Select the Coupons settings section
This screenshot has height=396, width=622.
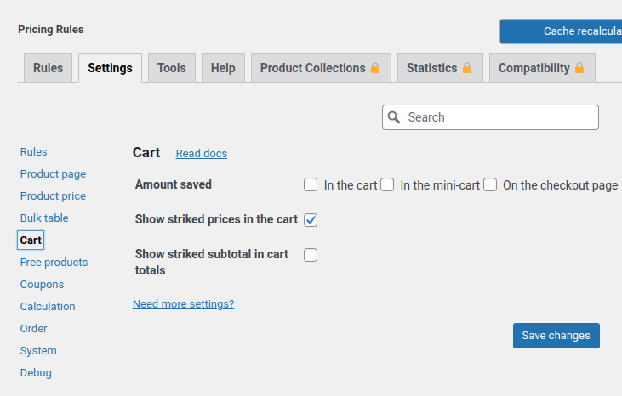pyautogui.click(x=42, y=285)
